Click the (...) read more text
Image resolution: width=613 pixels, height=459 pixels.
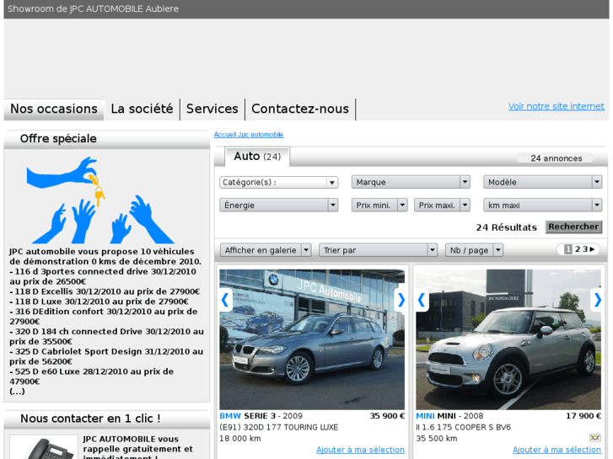[17, 392]
